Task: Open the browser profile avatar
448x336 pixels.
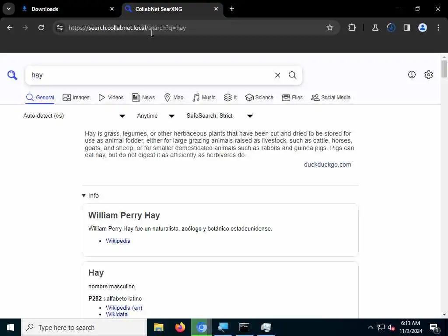Action: click(423, 28)
